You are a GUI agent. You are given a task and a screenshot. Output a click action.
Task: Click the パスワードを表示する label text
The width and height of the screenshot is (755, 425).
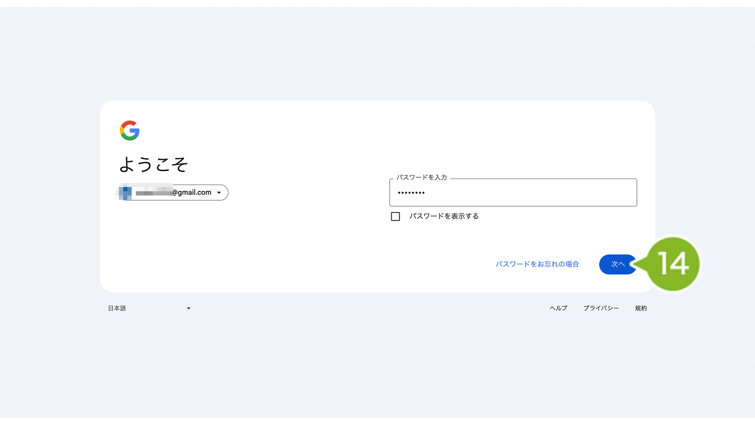coord(444,216)
